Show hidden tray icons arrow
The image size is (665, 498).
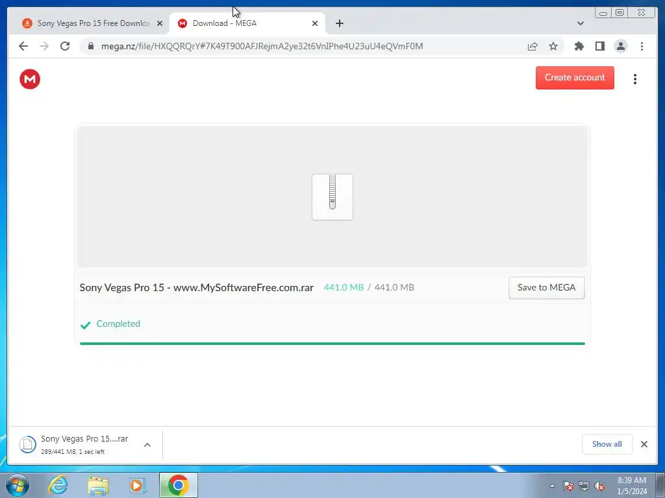pos(552,486)
